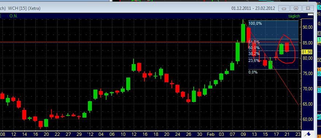Click the 23 date label on time axis
321x138 pixels.
click(x=298, y=134)
